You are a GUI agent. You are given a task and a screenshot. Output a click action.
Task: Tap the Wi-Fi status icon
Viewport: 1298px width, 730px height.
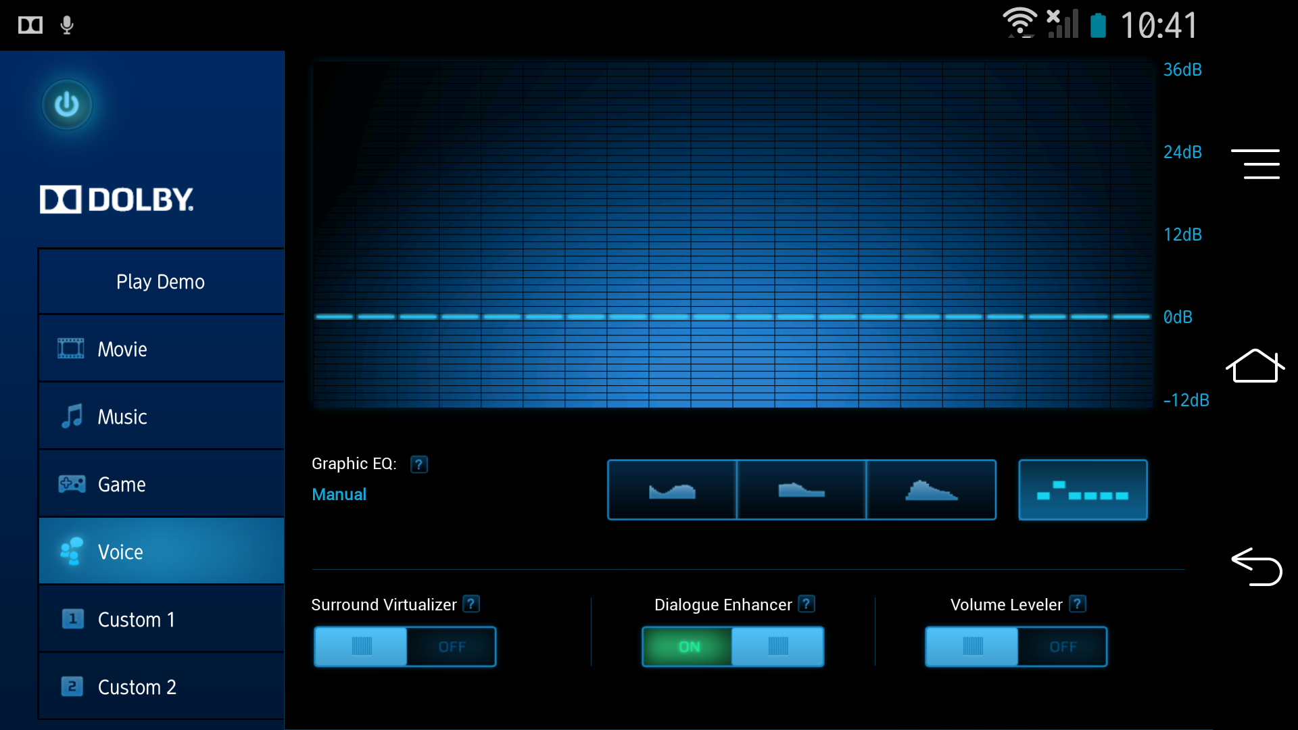[1019, 23]
